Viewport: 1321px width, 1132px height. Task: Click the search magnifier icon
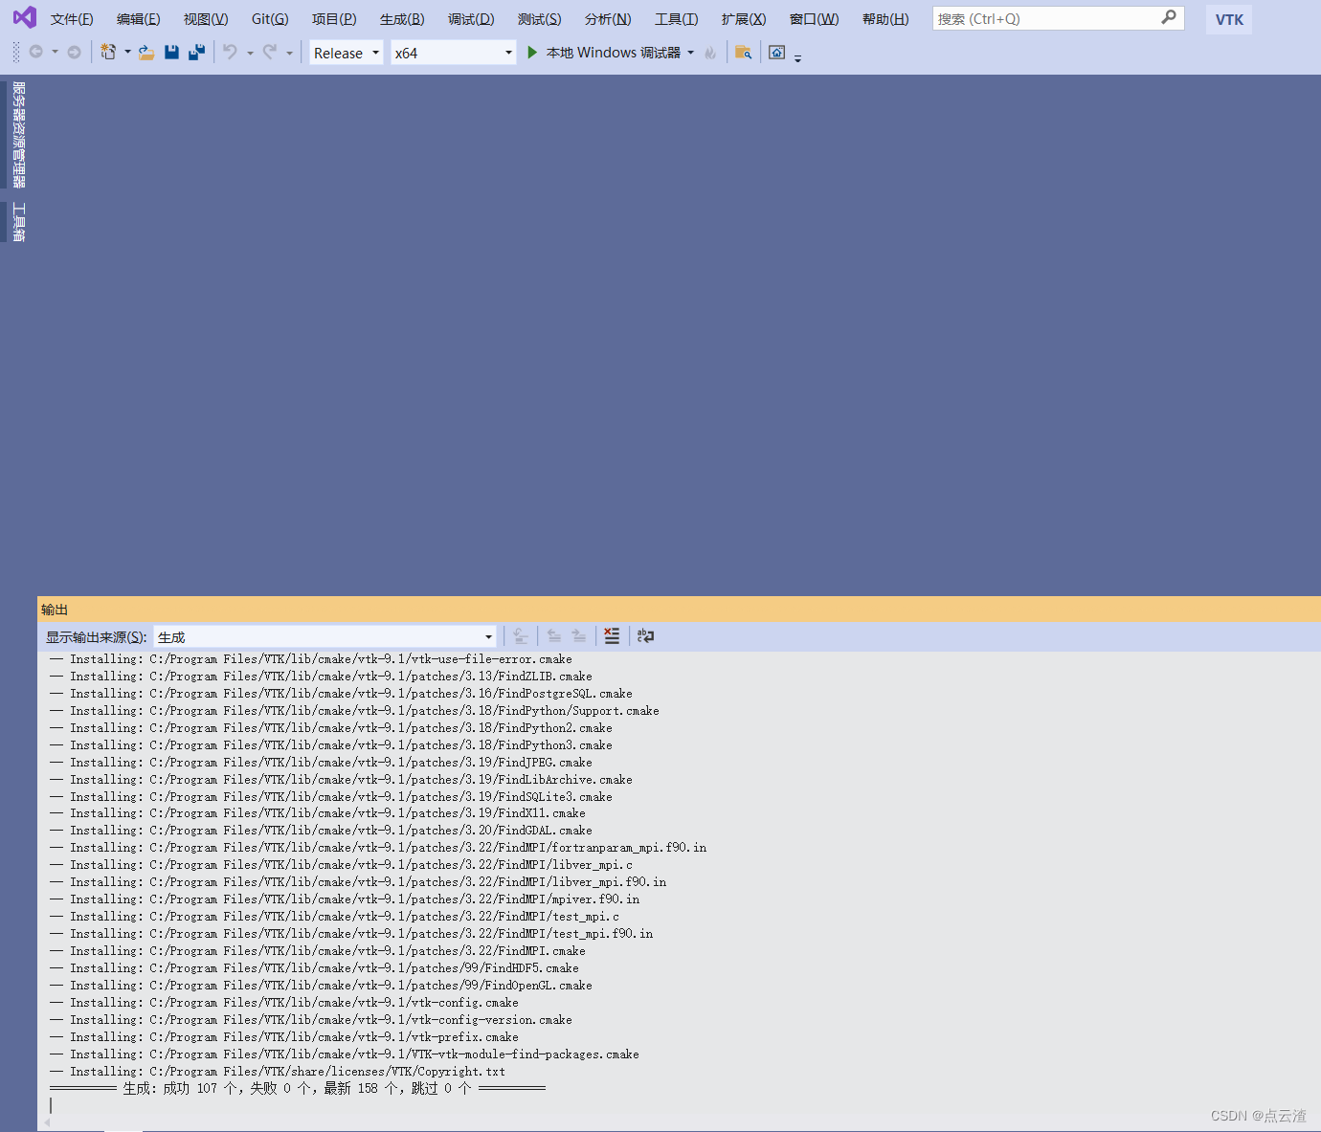point(1169,17)
